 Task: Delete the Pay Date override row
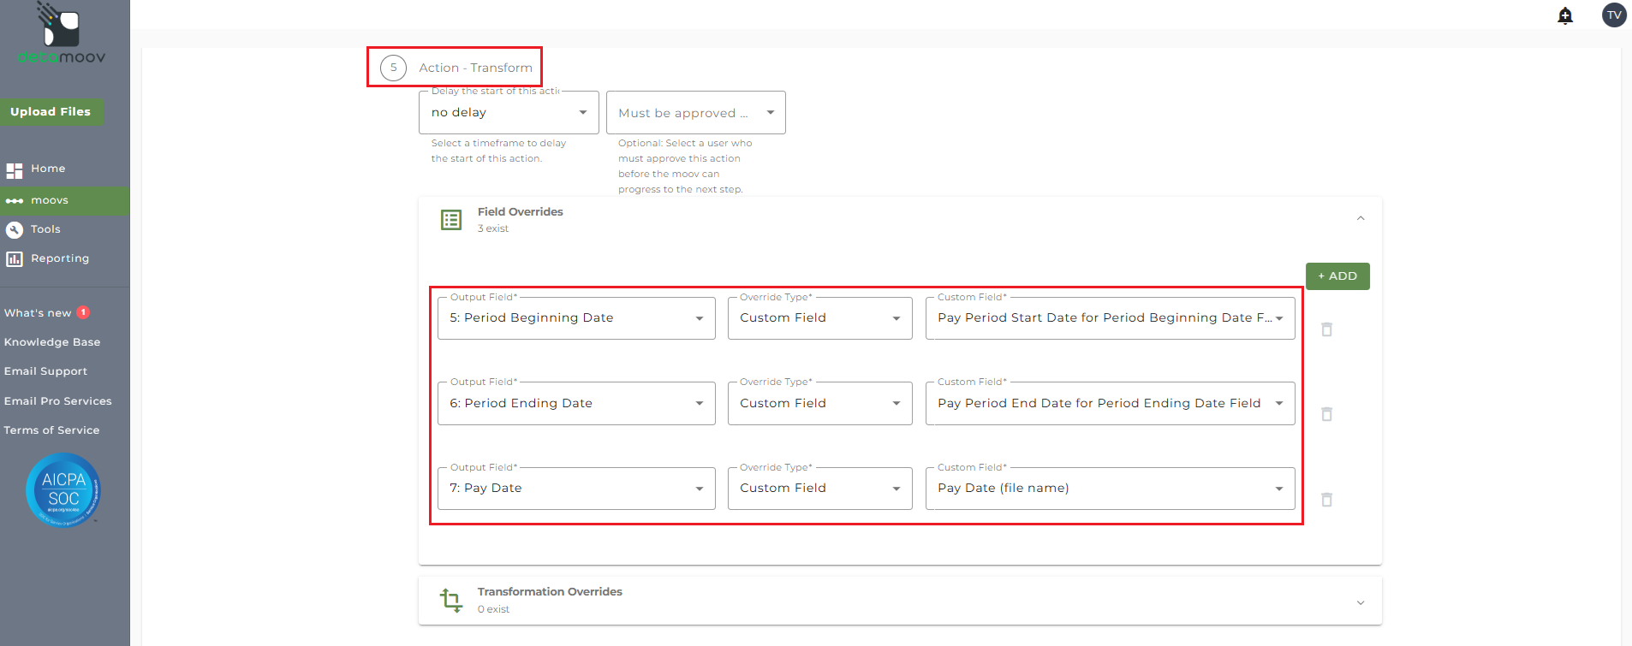click(x=1326, y=500)
